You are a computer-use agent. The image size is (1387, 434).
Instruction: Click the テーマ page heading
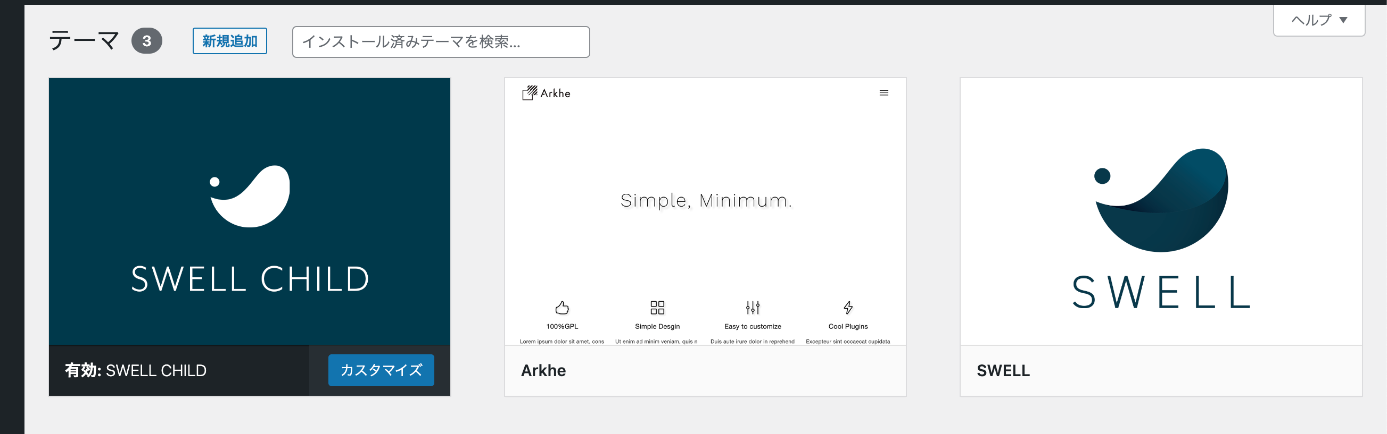point(84,40)
